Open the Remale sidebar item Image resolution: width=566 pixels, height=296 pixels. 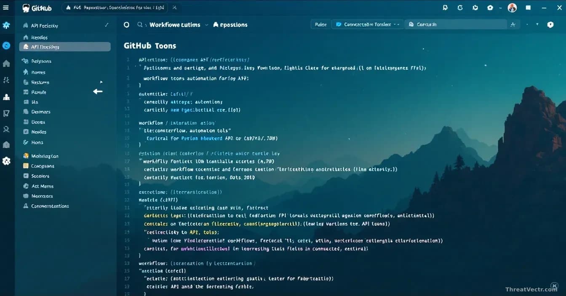[39, 92]
